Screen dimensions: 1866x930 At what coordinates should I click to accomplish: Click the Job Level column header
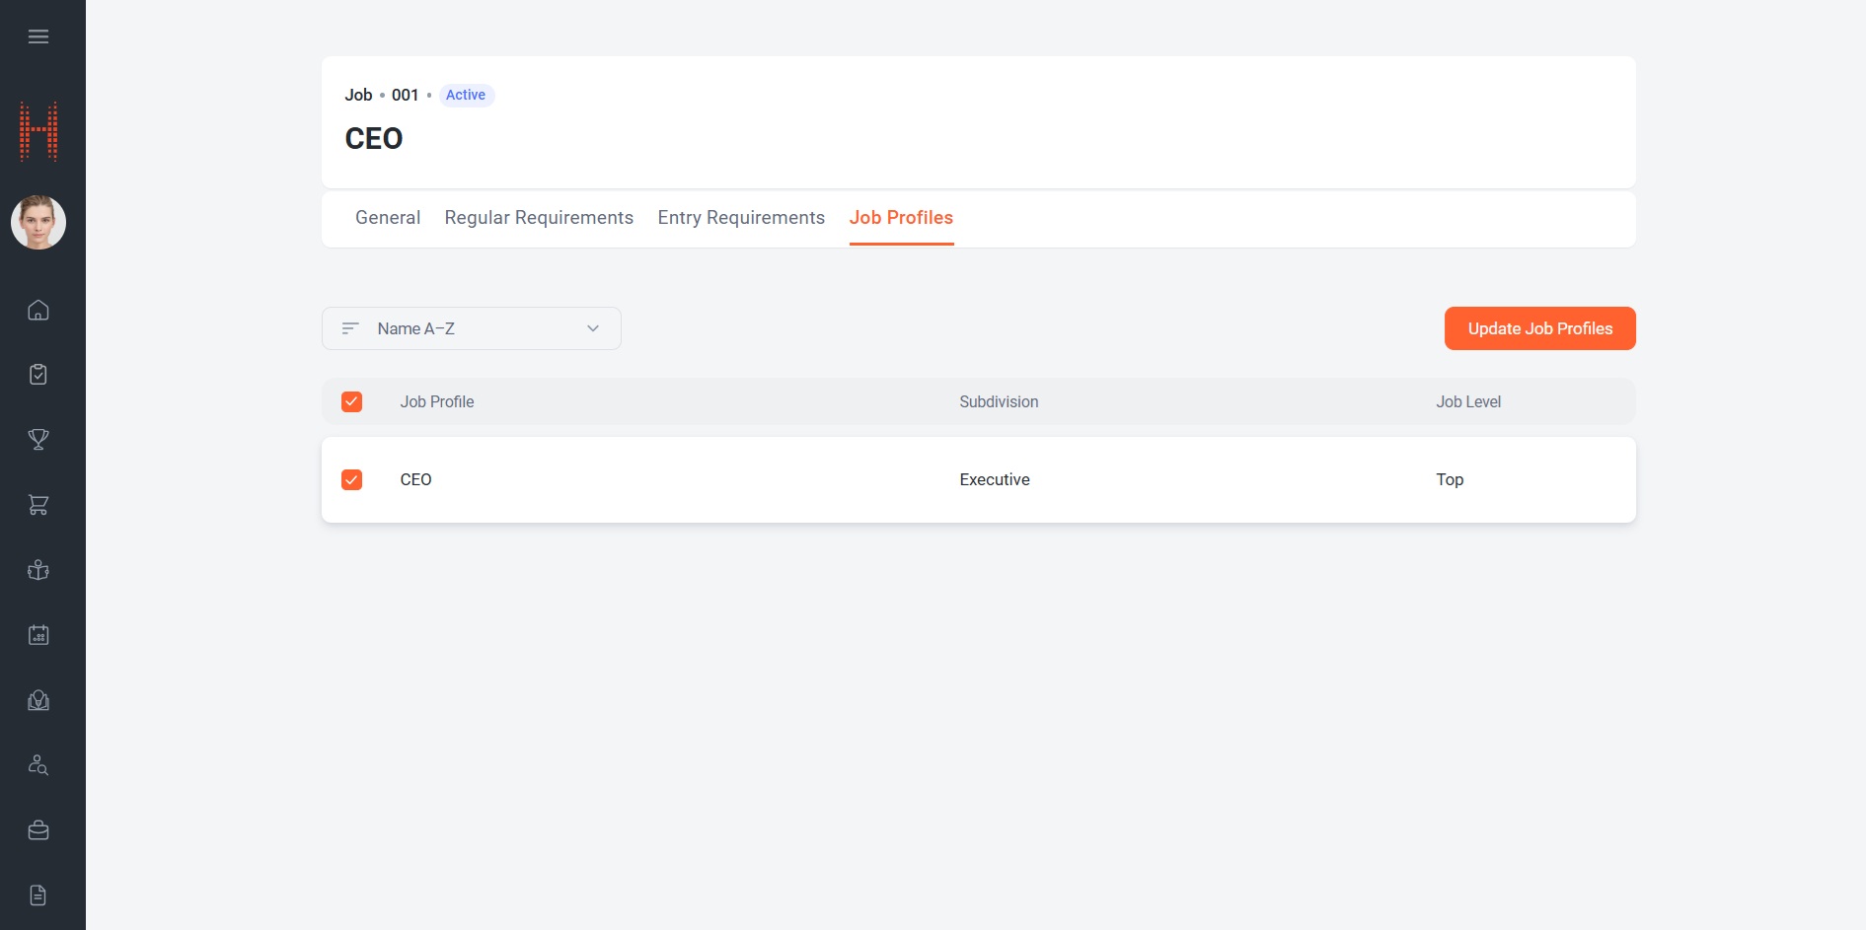[1468, 401]
